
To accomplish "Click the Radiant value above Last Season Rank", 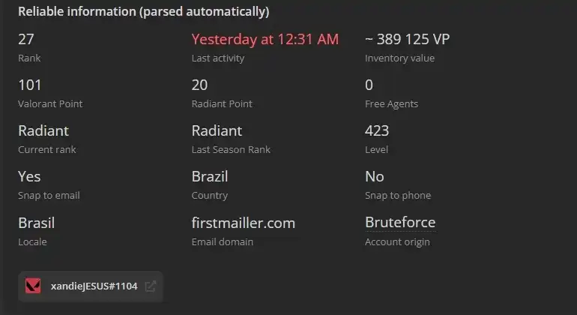I will click(x=217, y=130).
